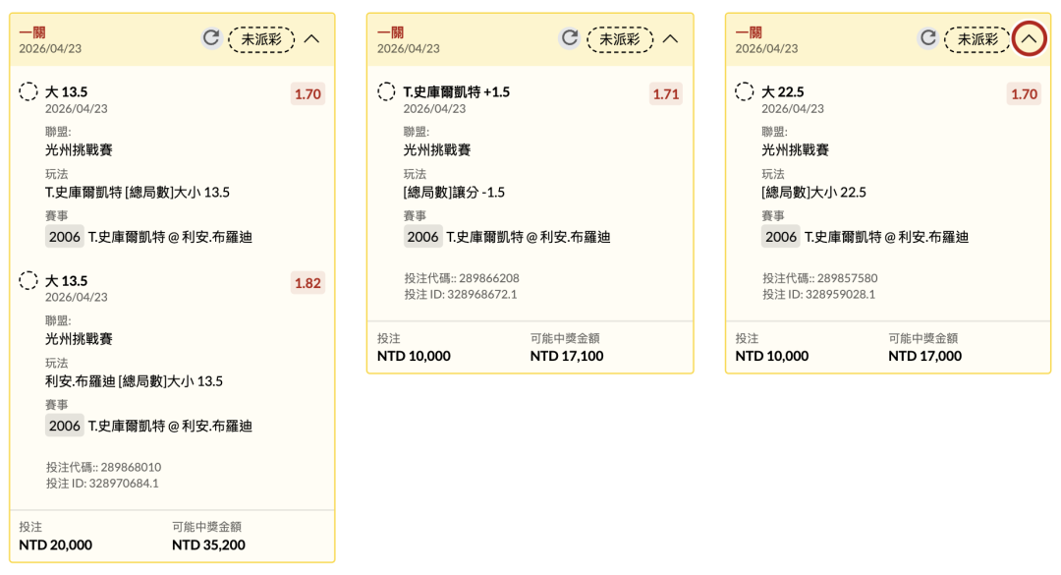Viewport: 1061px width, 575px height.
Task: Collapse the first bet slip card
Action: click(x=311, y=39)
